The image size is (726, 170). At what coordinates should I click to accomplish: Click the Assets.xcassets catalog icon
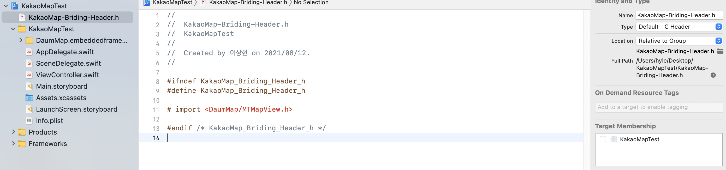(x=29, y=98)
